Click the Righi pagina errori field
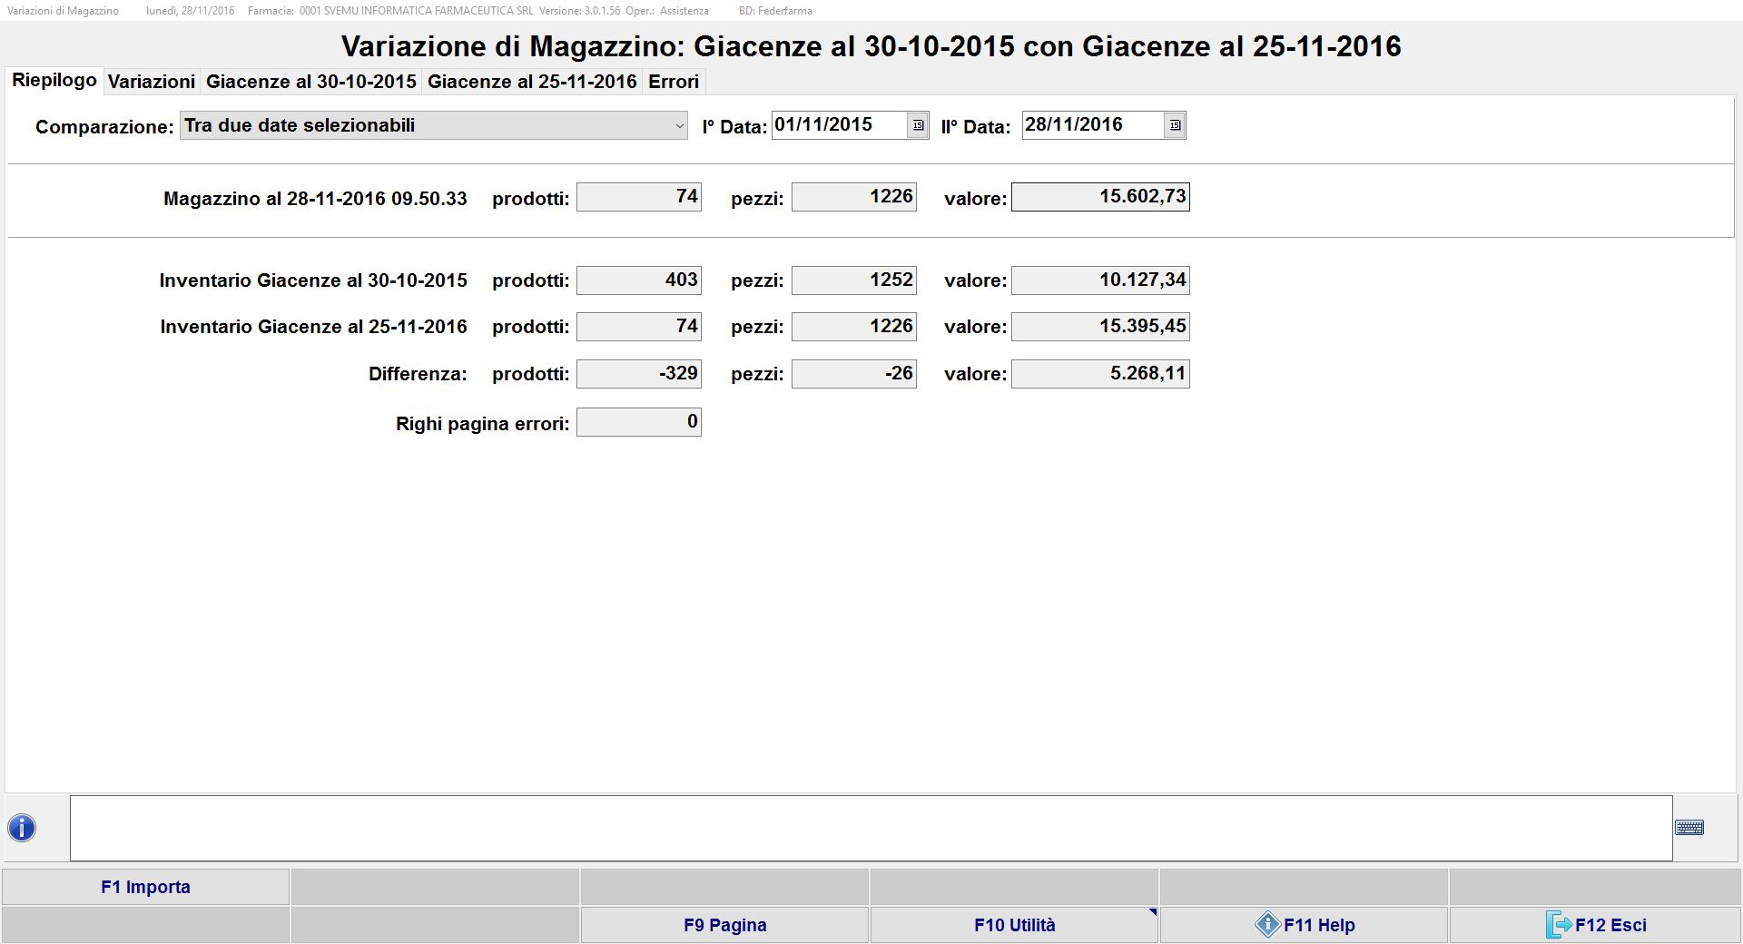 (x=638, y=422)
